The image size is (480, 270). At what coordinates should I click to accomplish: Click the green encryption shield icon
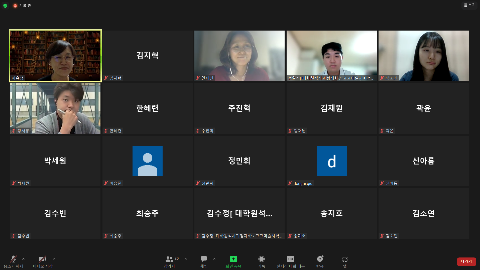(x=5, y=6)
